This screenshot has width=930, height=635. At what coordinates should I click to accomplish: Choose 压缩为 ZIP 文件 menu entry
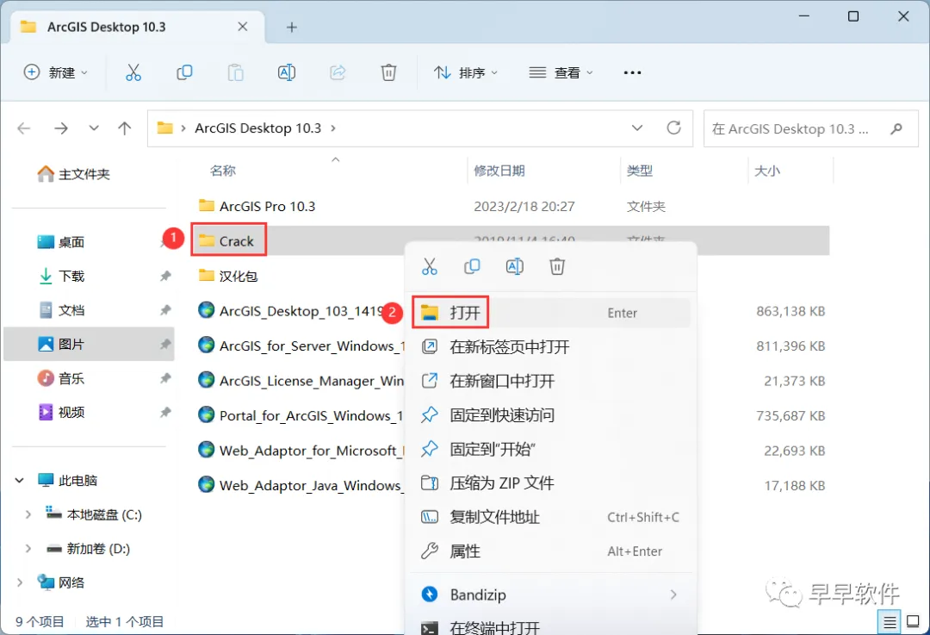coord(551,483)
